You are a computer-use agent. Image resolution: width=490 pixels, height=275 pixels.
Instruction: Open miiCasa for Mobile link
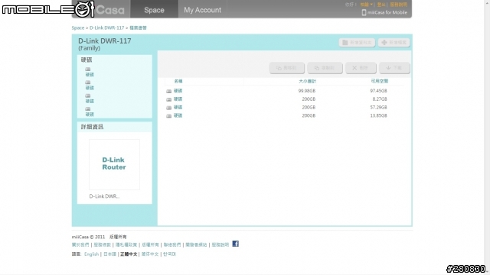tap(387, 12)
